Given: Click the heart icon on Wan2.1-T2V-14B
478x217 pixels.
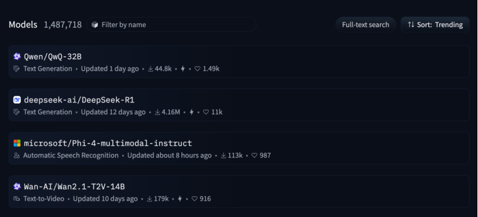Looking at the screenshot, I should pyautogui.click(x=195, y=198).
